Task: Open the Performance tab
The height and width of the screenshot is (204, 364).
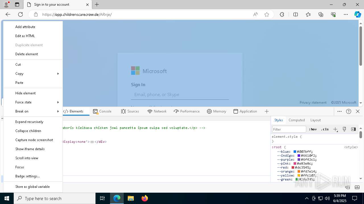Action: (x=187, y=111)
